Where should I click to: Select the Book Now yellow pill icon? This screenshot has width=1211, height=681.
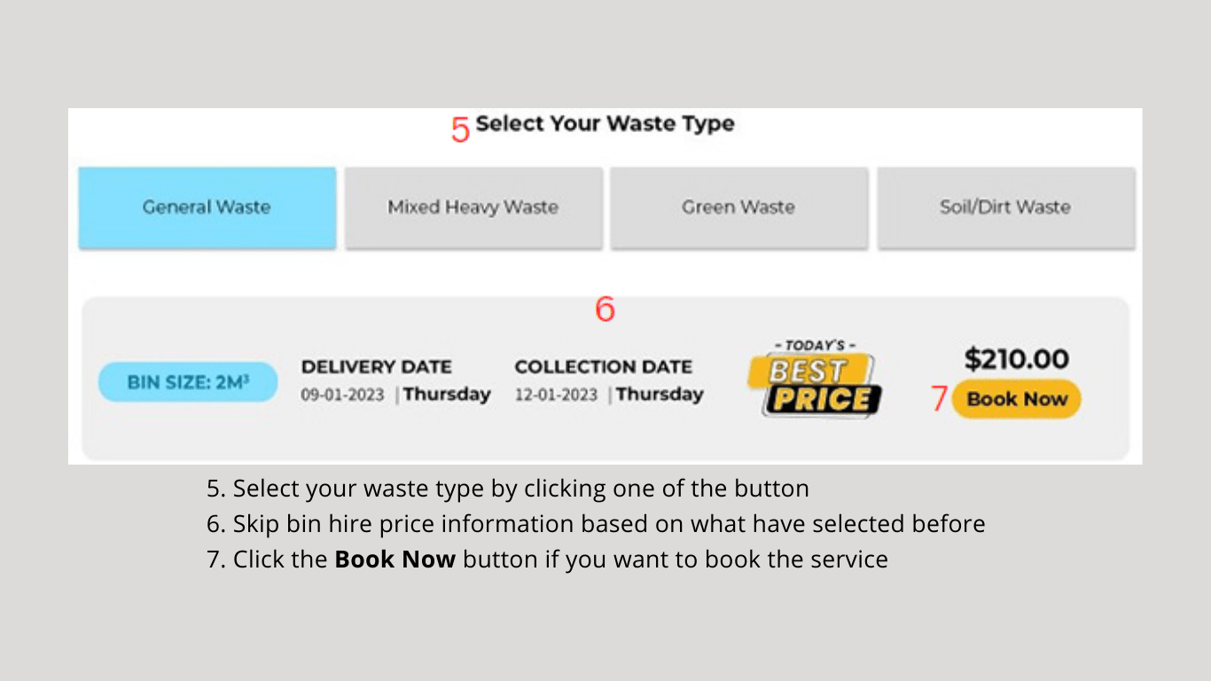tap(1016, 399)
